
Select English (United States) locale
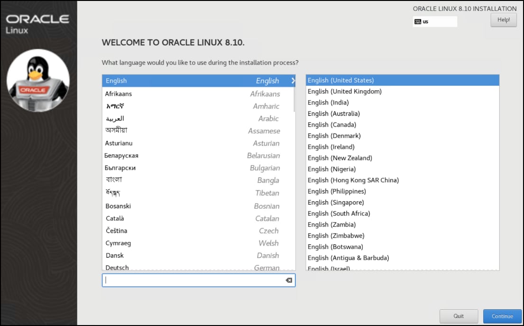(402, 80)
